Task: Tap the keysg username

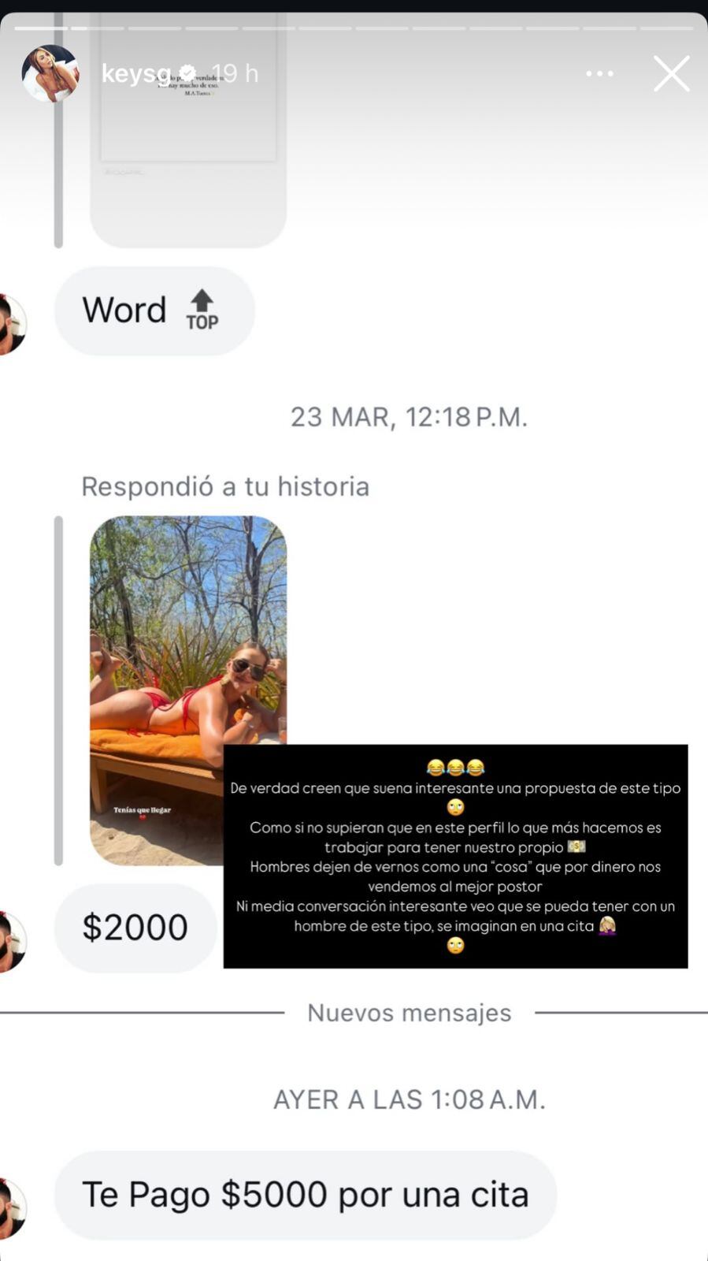Action: tap(135, 73)
